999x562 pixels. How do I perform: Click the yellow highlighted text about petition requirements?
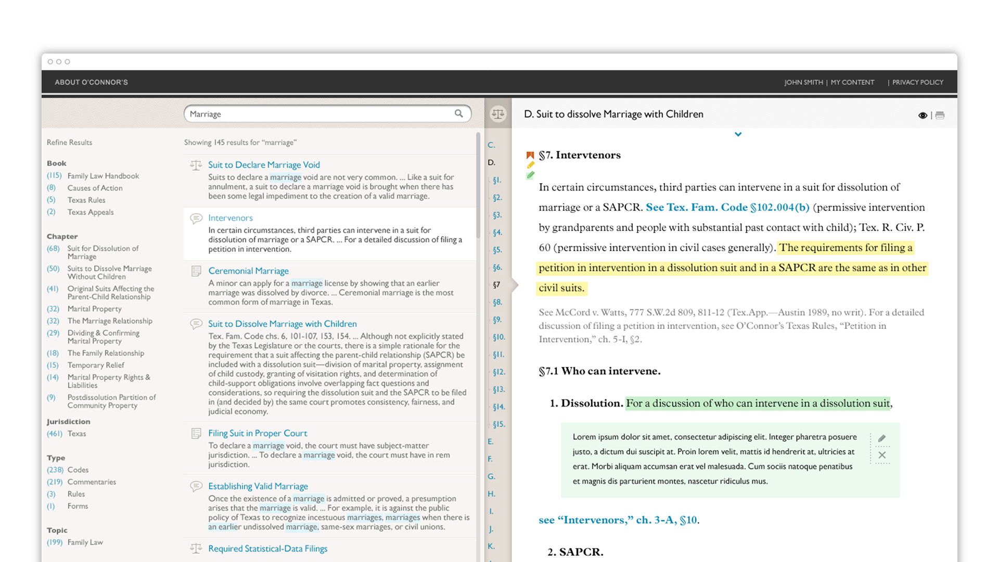732,267
